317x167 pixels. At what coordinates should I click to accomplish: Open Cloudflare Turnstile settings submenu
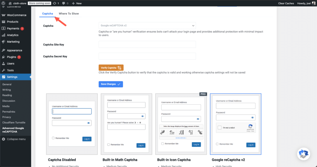pyautogui.click(x=14, y=123)
